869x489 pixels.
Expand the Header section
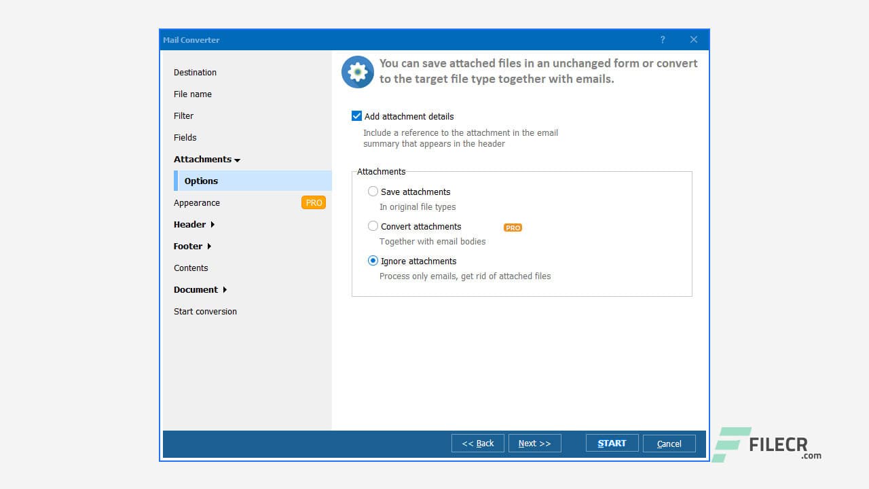pos(191,224)
